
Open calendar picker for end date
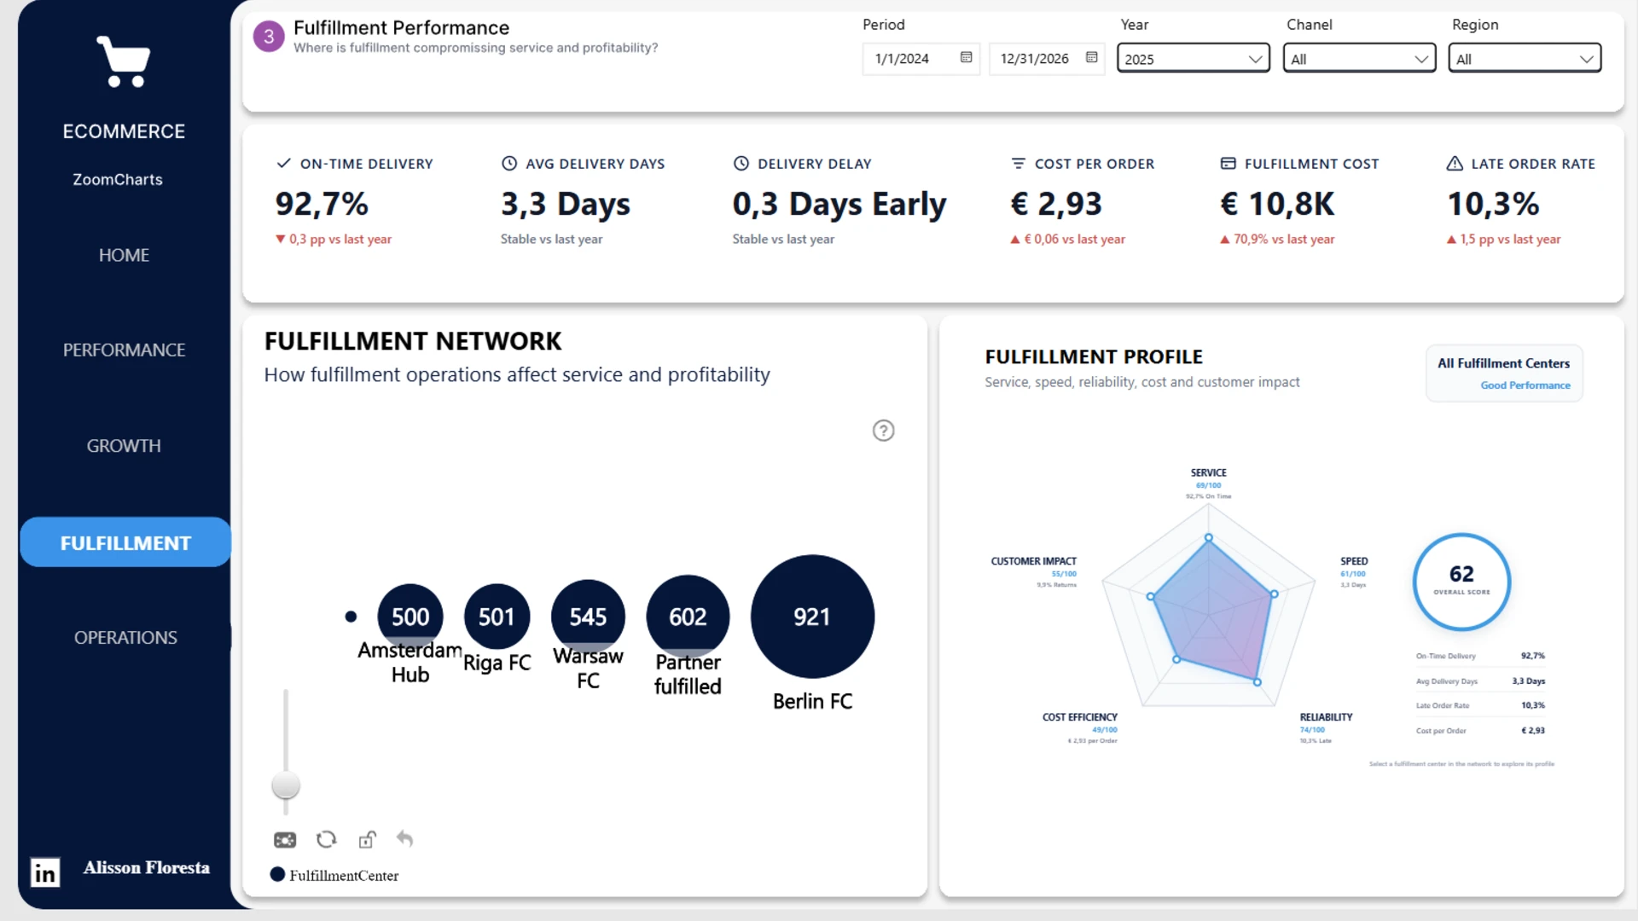1091,58
